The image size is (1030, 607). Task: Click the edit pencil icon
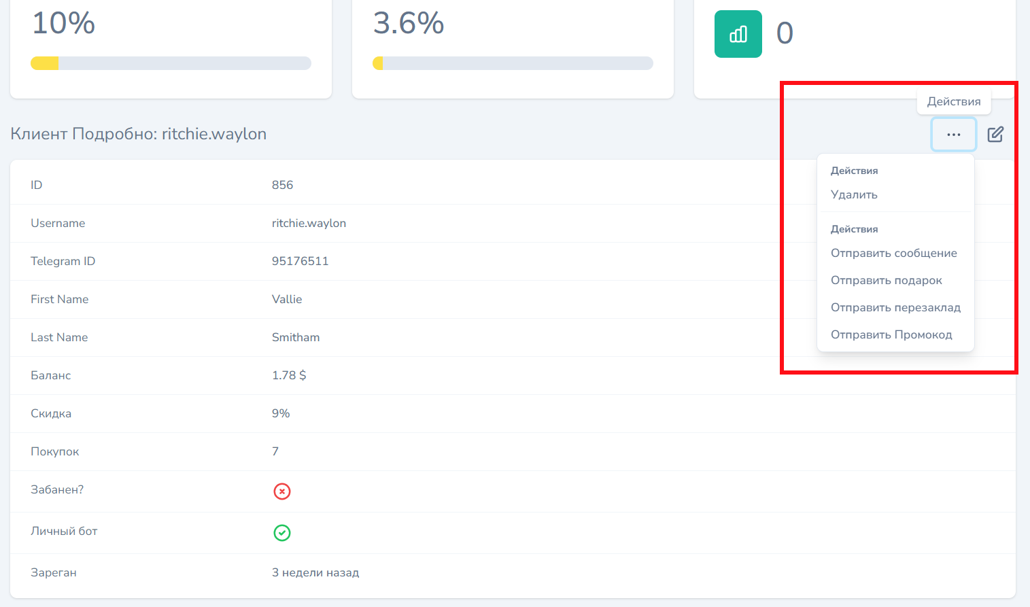tap(995, 135)
